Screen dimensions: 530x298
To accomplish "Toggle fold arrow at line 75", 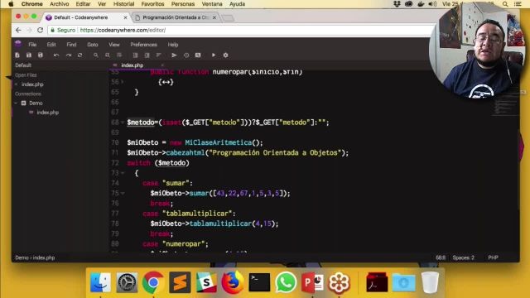I will 123,193.
